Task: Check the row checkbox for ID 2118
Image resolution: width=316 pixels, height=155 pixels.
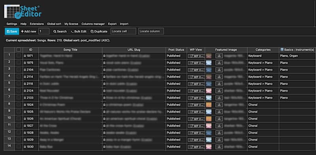Action: 19,83
